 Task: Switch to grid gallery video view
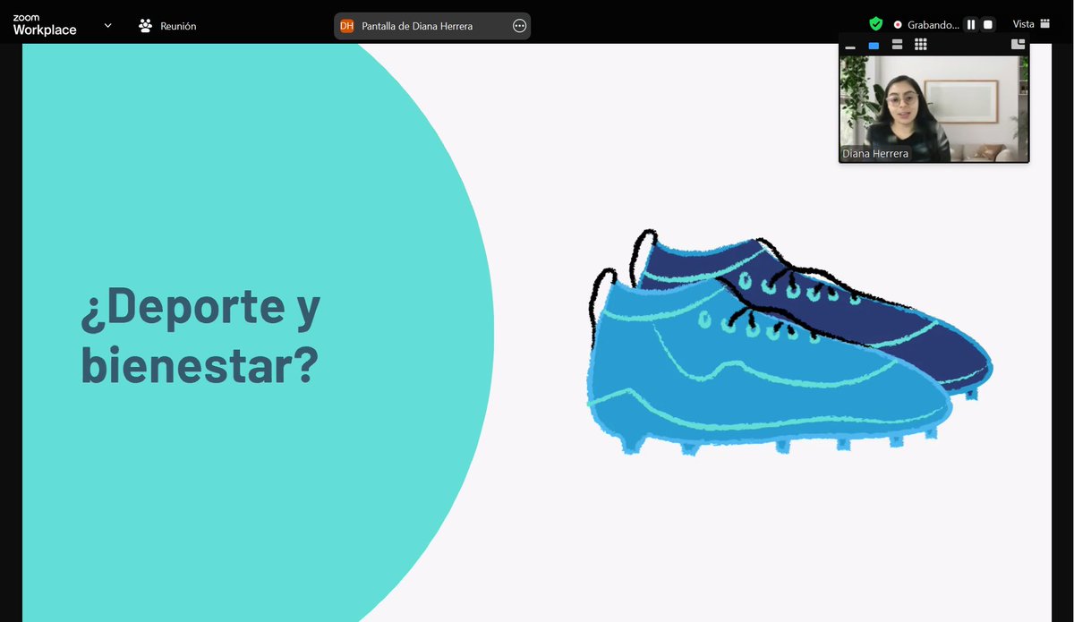(x=920, y=45)
